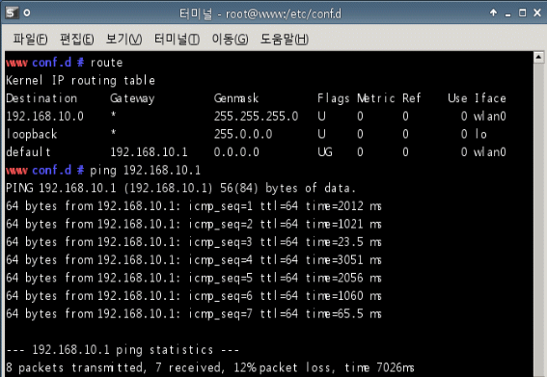
Task: Click the 'lo' interface entry
Action: click(x=480, y=134)
